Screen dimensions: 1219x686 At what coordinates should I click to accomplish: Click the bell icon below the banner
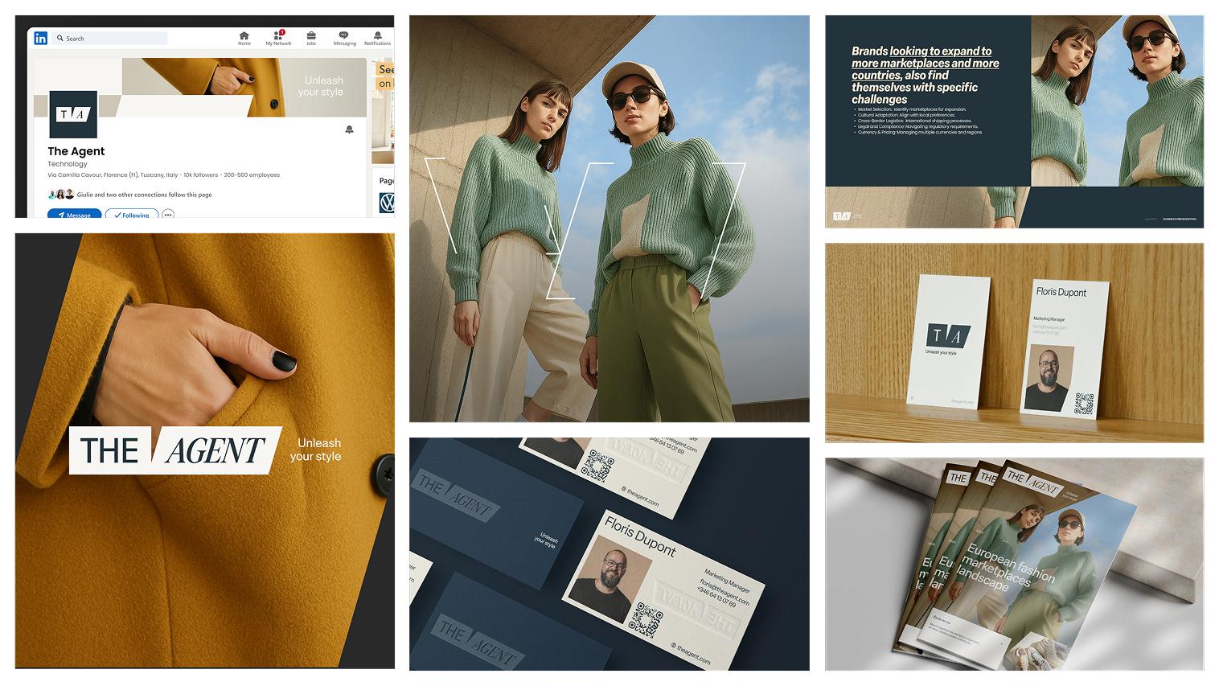(349, 129)
